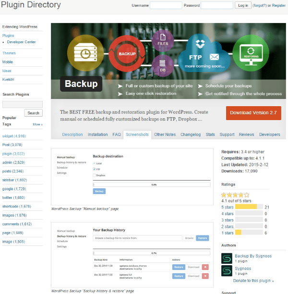Open the Manual backup page screenshot
The height and width of the screenshot is (294, 288).
132,177
